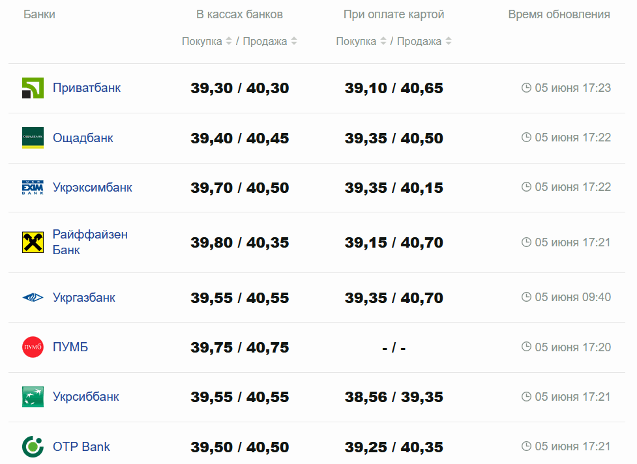Click the Время обновления column header
The height and width of the screenshot is (464, 637).
click(559, 14)
